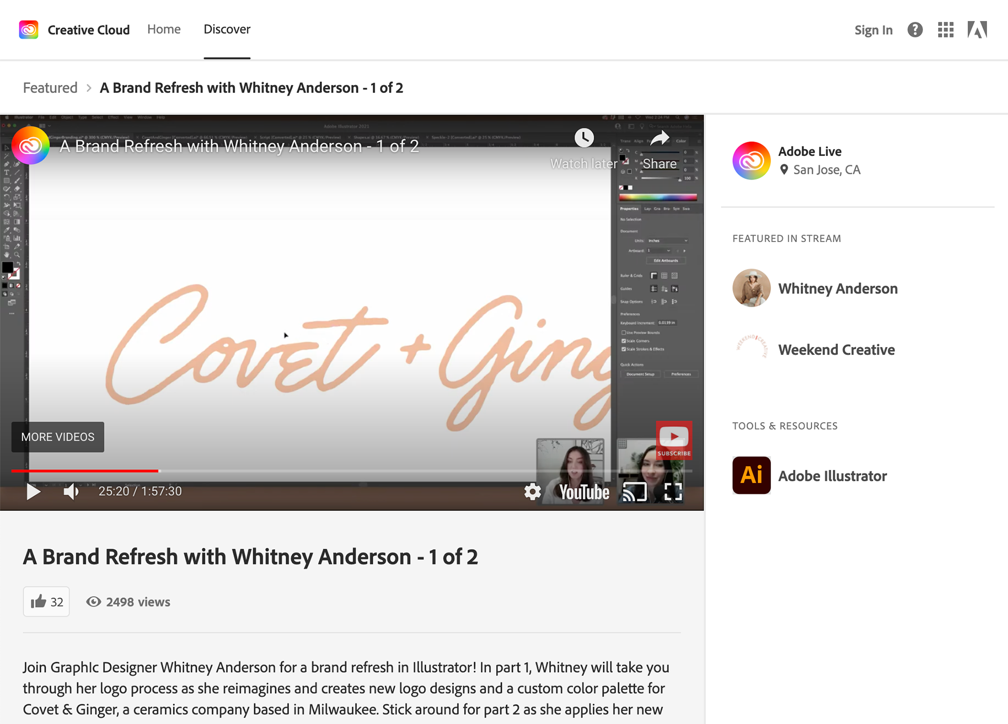This screenshot has height=724, width=1008.
Task: Play the video
Action: [33, 491]
